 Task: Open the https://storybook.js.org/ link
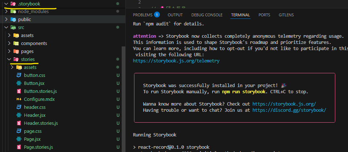pyautogui.click(x=284, y=104)
